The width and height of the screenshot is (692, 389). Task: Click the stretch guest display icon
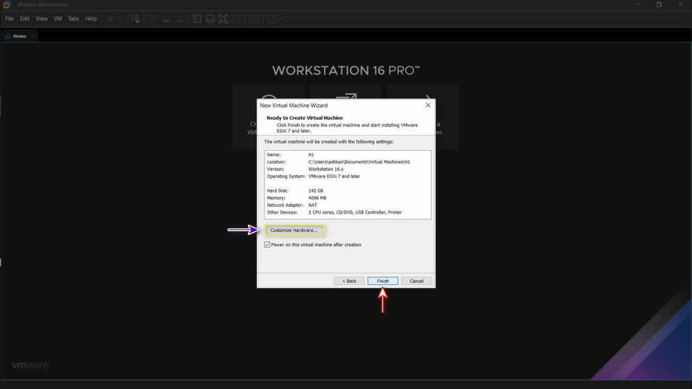coord(272,19)
